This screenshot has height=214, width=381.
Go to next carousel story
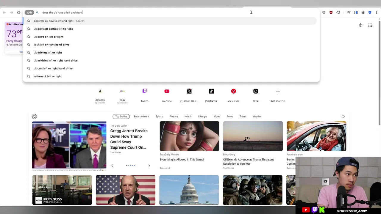click(x=149, y=166)
